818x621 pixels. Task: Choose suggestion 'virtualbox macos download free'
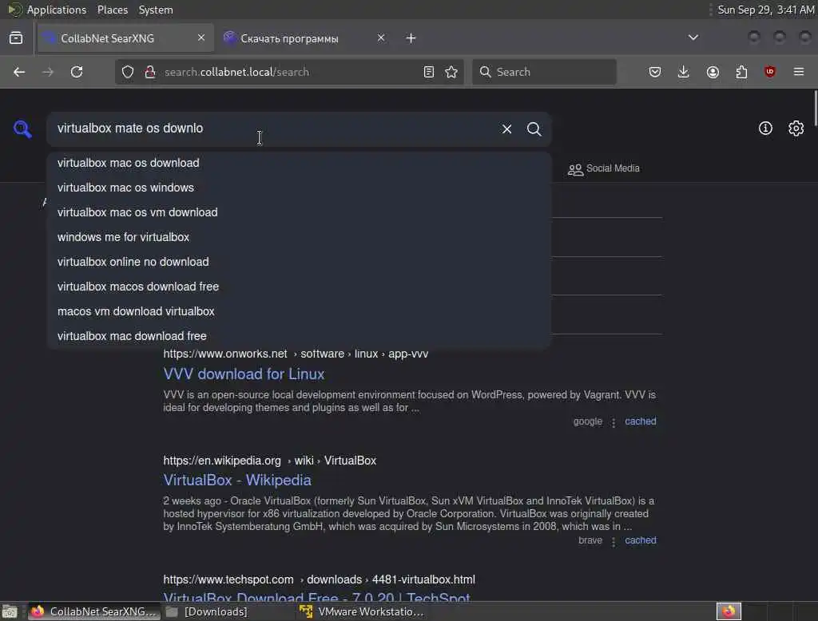299,287
